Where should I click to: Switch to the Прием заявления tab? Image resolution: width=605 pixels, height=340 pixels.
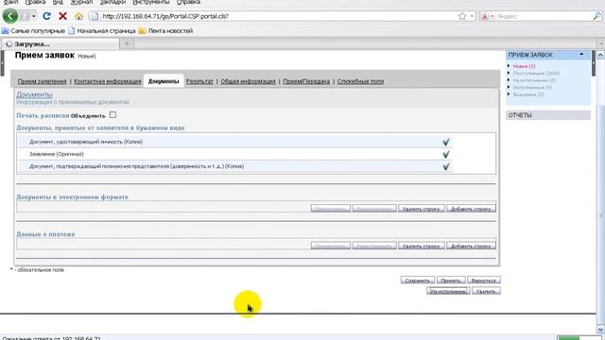(42, 81)
